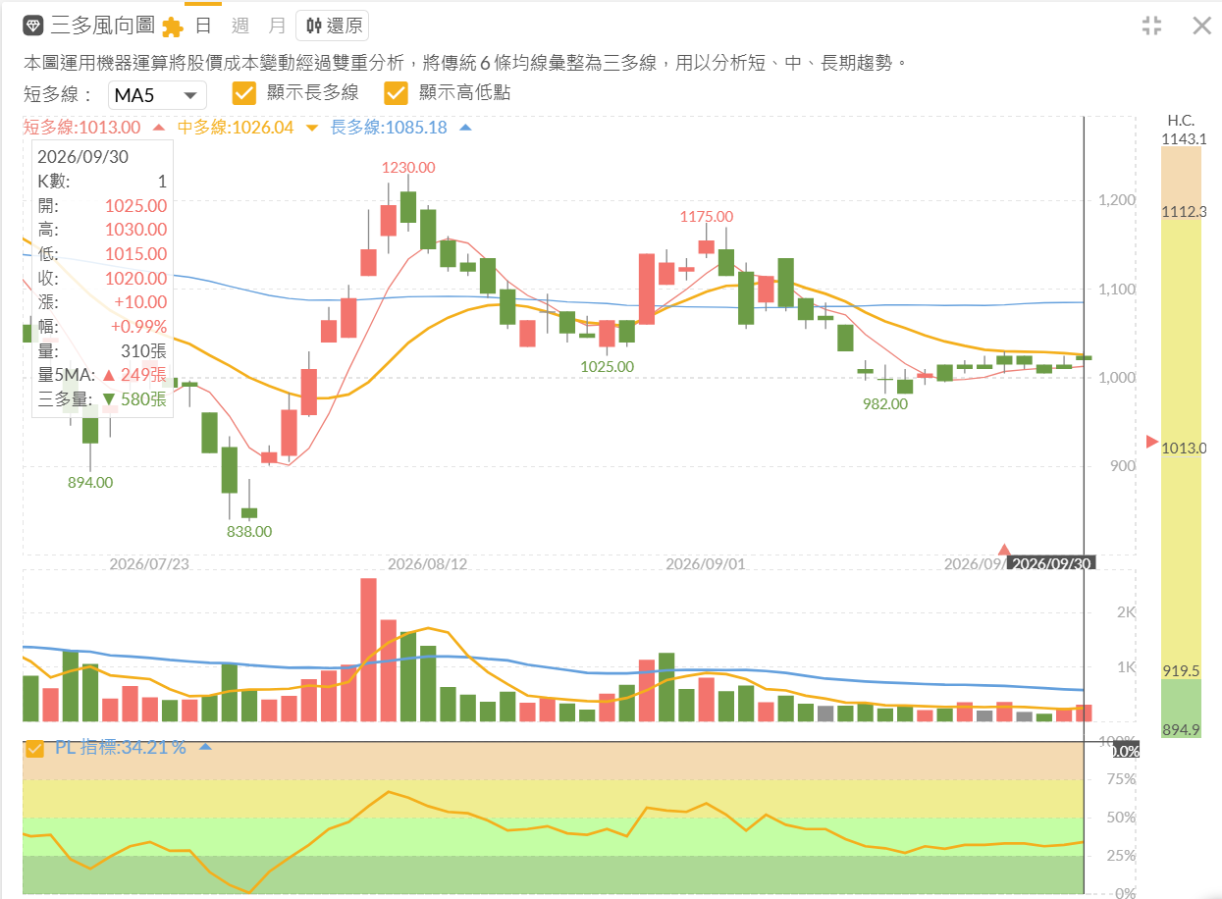The width and height of the screenshot is (1222, 899).
Task: Click the shrink/exit fullscreen icon
Action: 1152,26
